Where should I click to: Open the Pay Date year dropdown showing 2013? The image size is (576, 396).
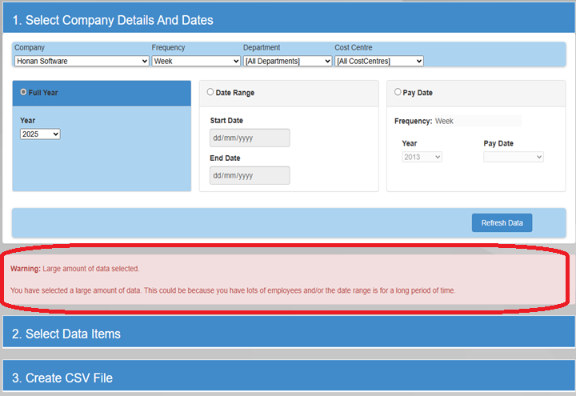pos(422,158)
